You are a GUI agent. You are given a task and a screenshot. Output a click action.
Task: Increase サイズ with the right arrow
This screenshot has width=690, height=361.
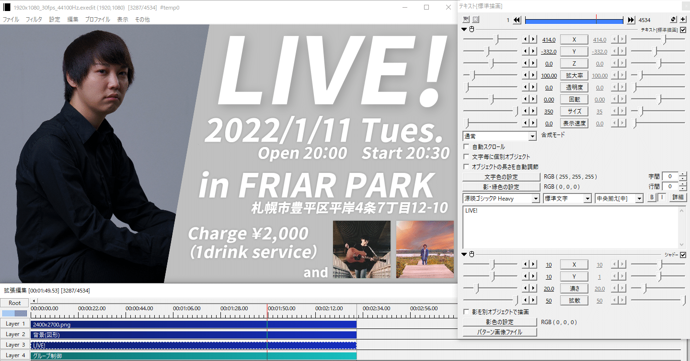coord(533,111)
